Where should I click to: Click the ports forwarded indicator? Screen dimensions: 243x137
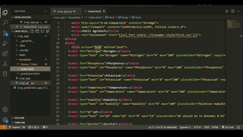[x=45, y=127]
